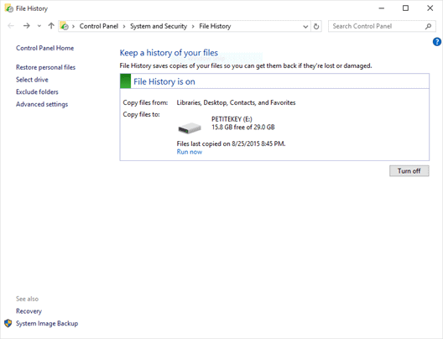443x339 pixels.
Task: Expand the chevron after System and Security
Action: pos(193,27)
